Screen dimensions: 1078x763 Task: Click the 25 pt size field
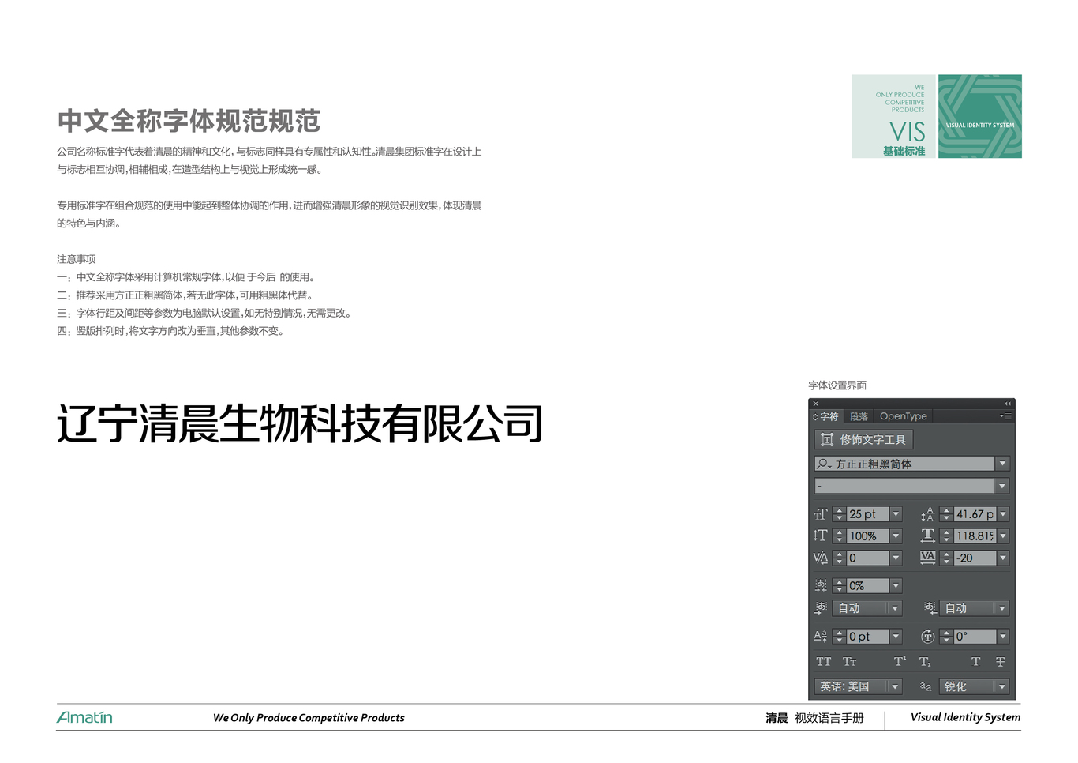(867, 514)
